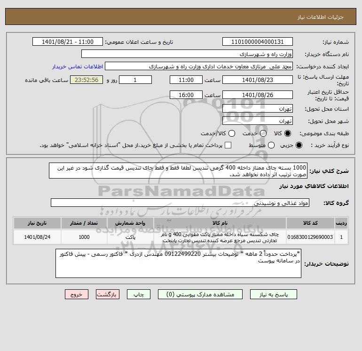Select the کالا/خدمت radio option
This screenshot has width=362, height=351.
coord(232,133)
